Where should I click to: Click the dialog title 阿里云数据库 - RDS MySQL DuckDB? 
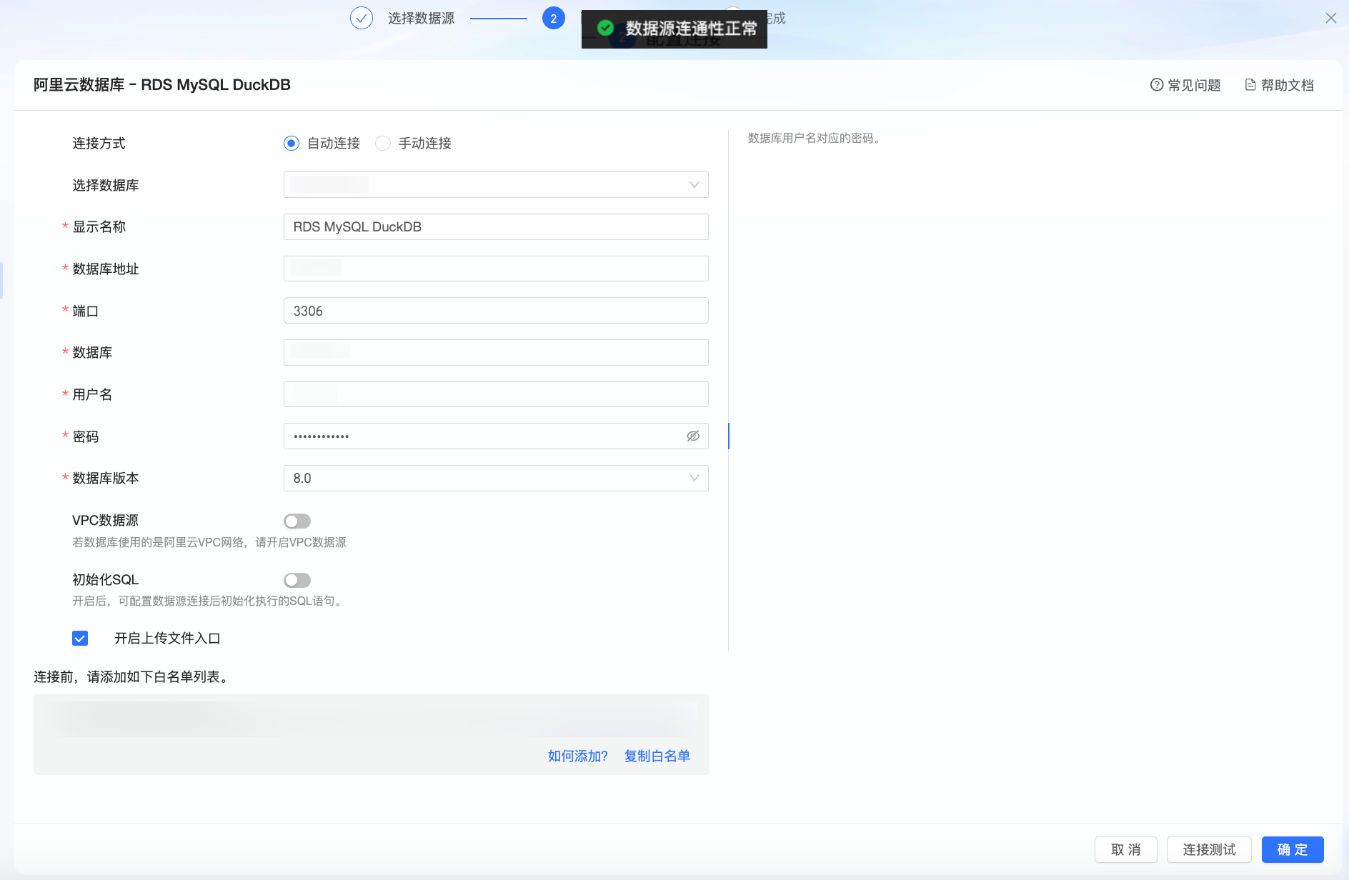tap(162, 85)
